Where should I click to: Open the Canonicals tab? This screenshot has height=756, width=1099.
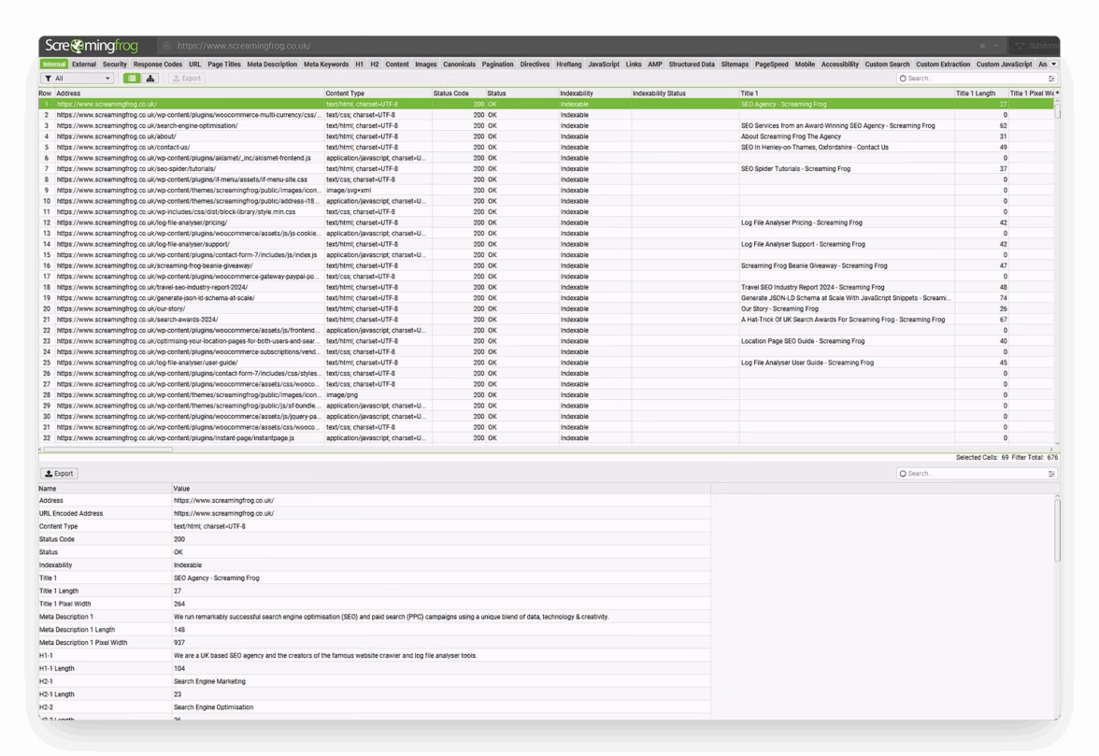459,64
